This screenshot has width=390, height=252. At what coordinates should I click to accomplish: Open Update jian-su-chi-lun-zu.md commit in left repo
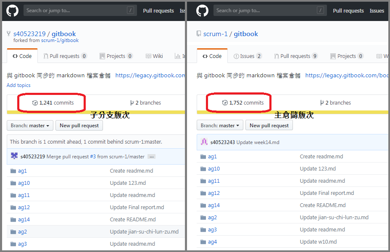click(x=144, y=231)
